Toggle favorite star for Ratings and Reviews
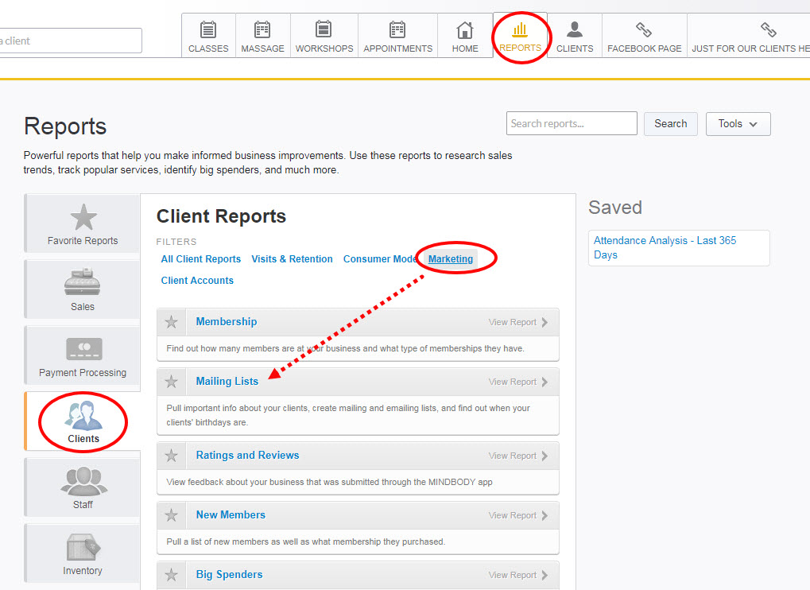The height and width of the screenshot is (590, 810). [x=171, y=456]
